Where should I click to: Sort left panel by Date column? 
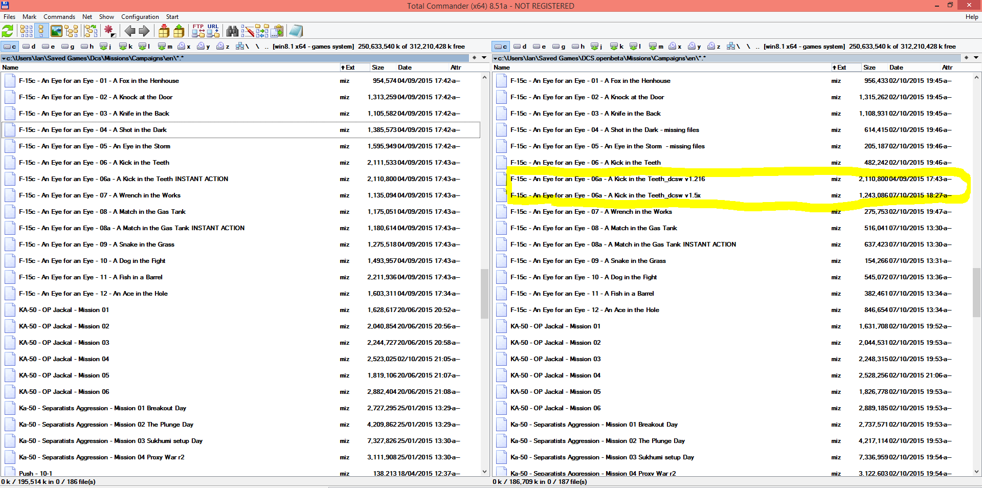click(405, 68)
